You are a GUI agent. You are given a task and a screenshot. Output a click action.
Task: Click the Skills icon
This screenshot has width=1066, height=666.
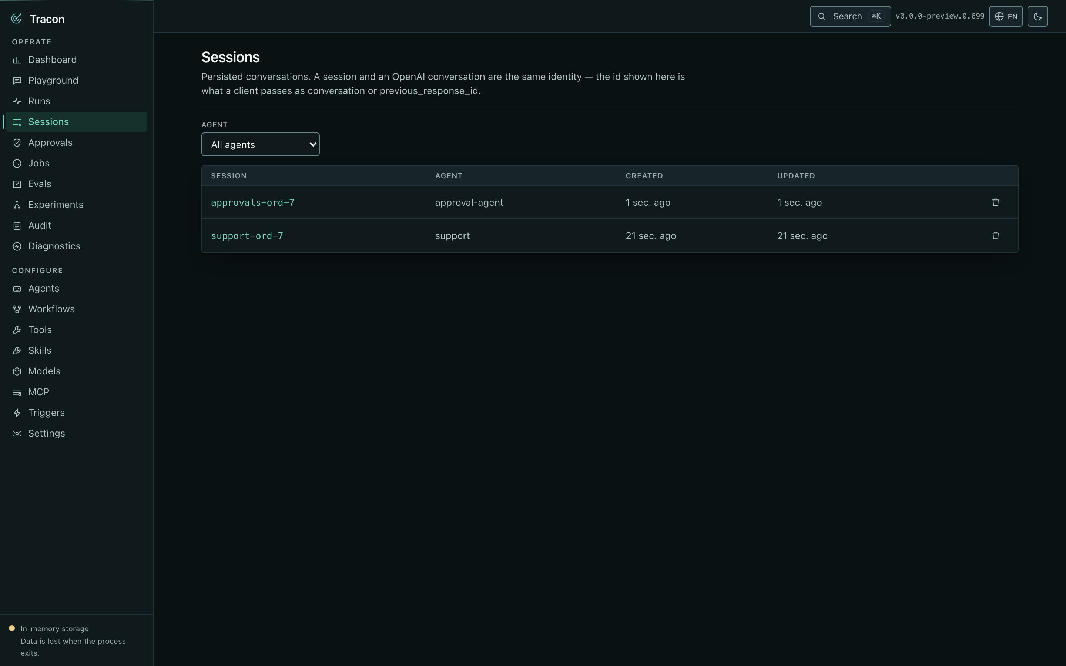tap(17, 351)
